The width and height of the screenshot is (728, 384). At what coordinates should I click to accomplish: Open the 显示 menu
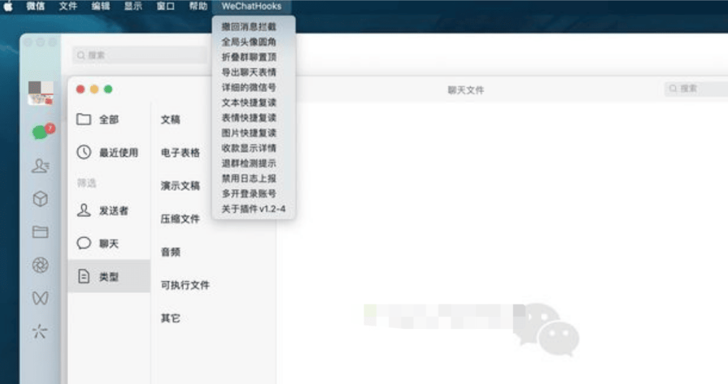133,7
